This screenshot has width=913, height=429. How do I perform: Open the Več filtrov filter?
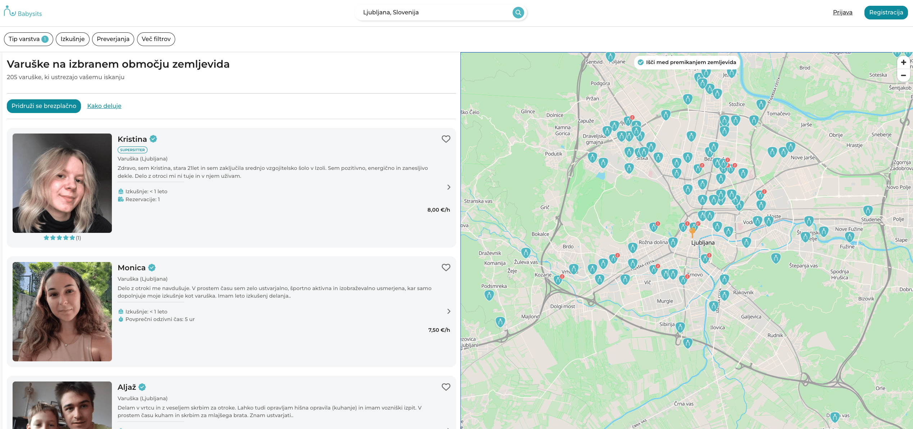(x=156, y=39)
